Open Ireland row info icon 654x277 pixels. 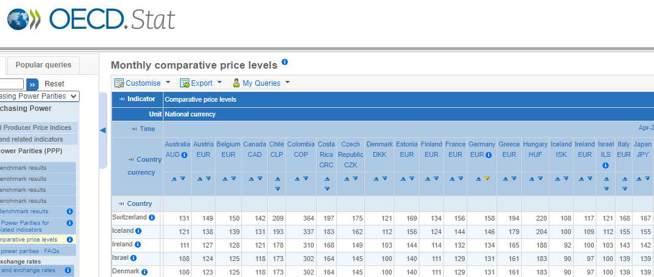[x=138, y=245]
